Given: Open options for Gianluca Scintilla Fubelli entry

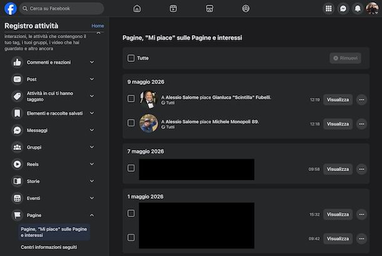Looking at the screenshot, I should point(361,100).
